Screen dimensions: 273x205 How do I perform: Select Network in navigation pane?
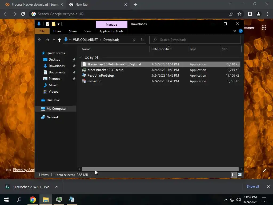coord(53,117)
